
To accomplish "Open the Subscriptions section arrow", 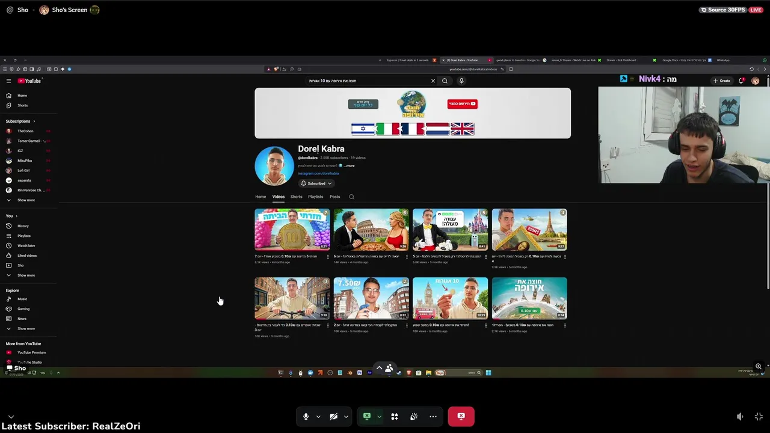I will pos(34,121).
